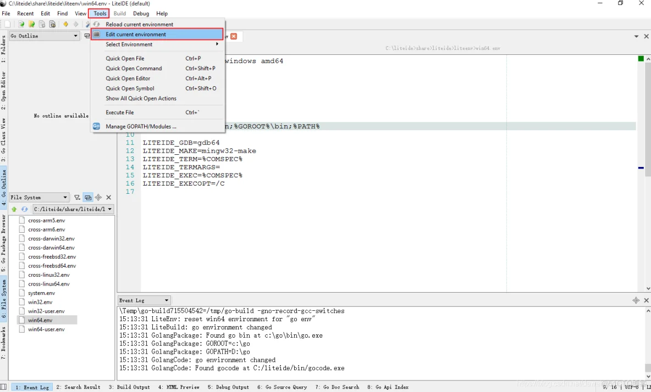Click the Open Folder toolbar icon
The height and width of the screenshot is (392, 651).
[31, 25]
